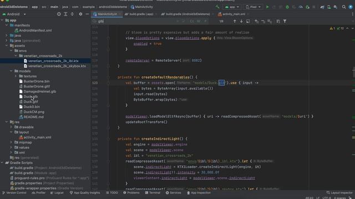The height and width of the screenshot is (199, 355).
Task: Open Version Control tool window
Action: click(x=14, y=193)
